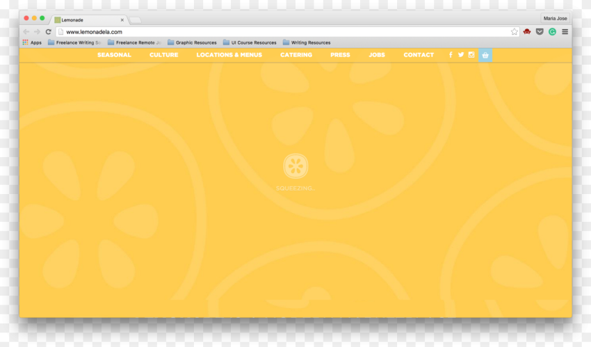Viewport: 591px width, 347px height.
Task: Open the Press nav link
Action: (341, 55)
